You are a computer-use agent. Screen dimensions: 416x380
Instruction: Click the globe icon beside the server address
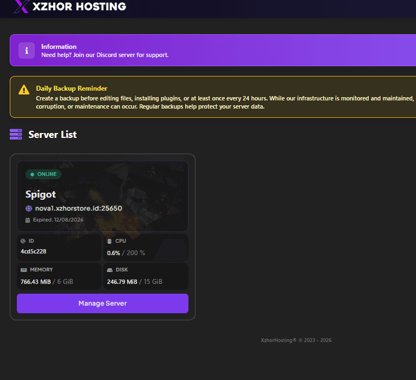(29, 208)
